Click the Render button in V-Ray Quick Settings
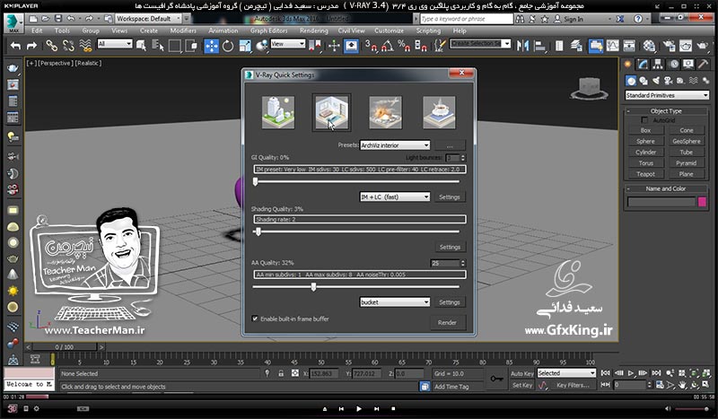This screenshot has height=419, width=718. pos(447,322)
